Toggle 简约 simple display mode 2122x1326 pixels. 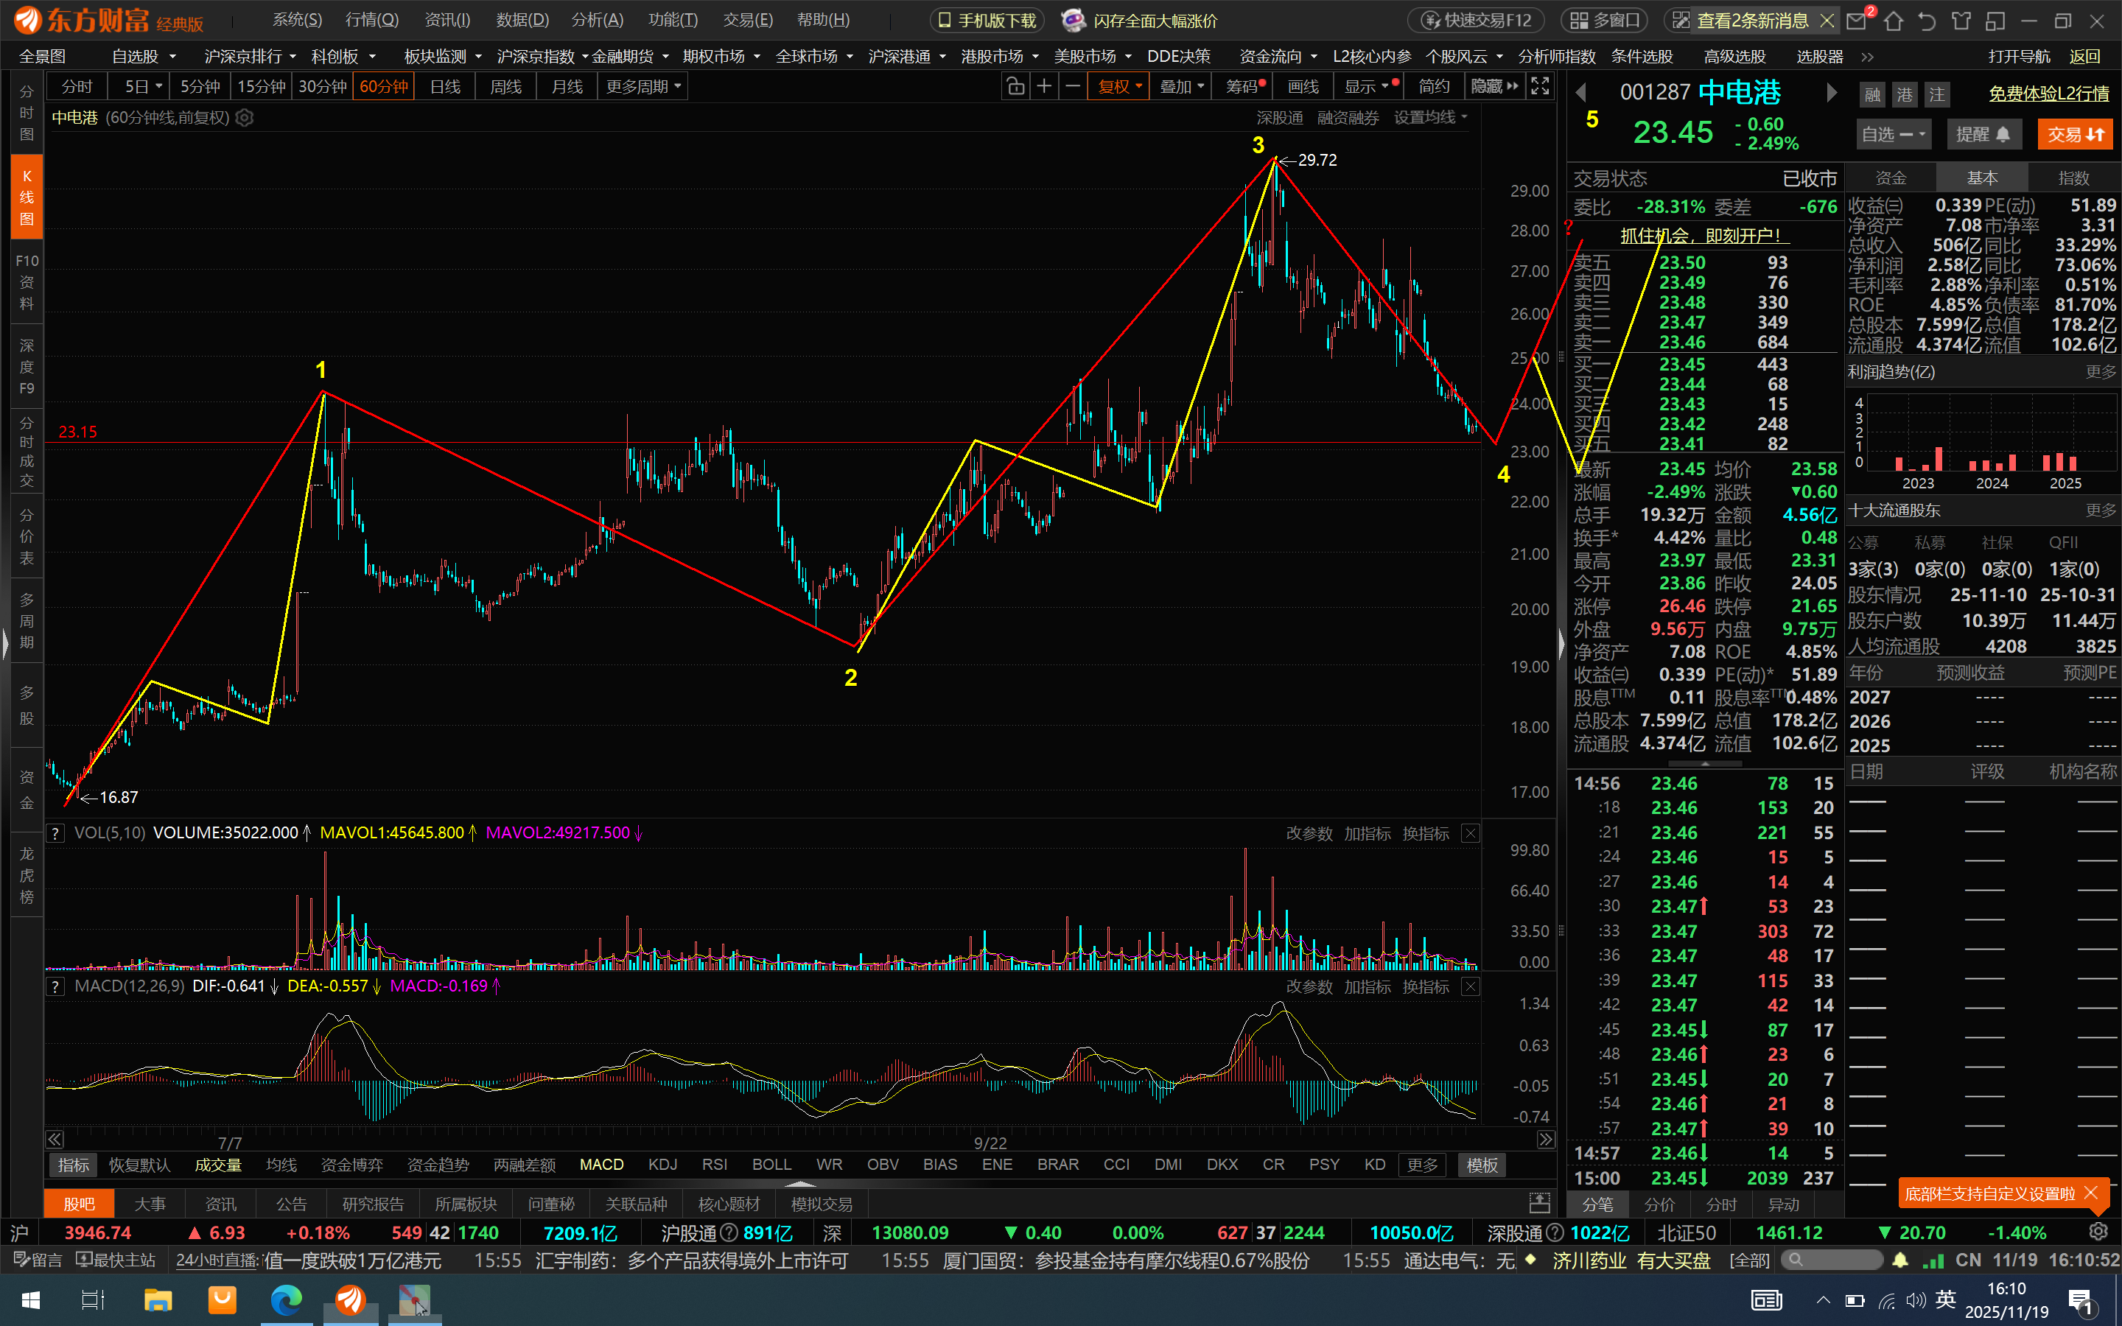pyautogui.click(x=1434, y=86)
